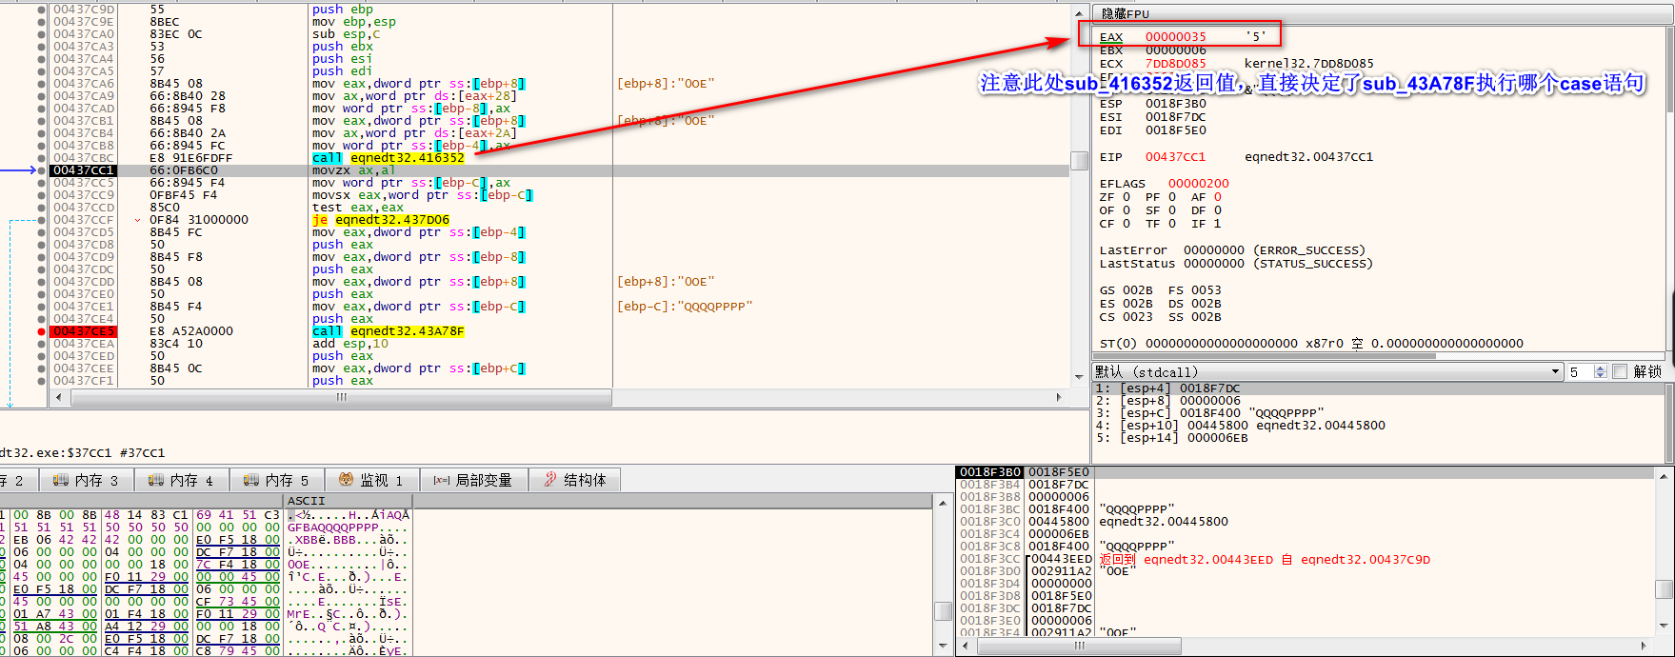Click the LastError ERROR_SUCCESS line

[x=1232, y=250]
